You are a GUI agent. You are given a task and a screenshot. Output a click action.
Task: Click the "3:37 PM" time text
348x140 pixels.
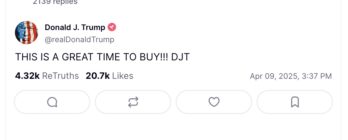tap(317, 76)
